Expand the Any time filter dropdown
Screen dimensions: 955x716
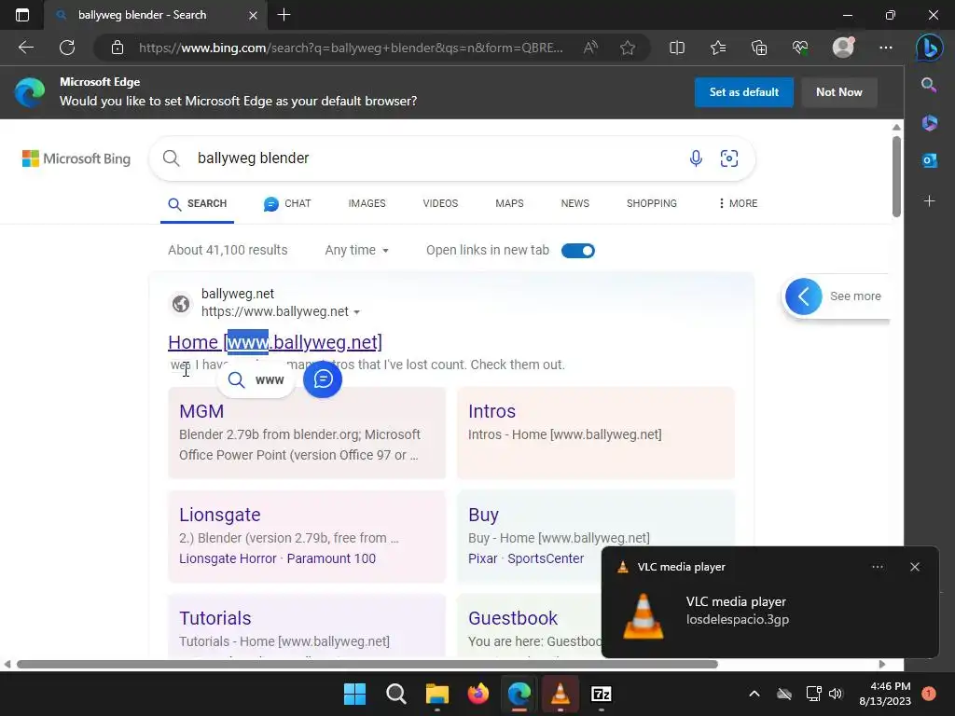click(357, 250)
